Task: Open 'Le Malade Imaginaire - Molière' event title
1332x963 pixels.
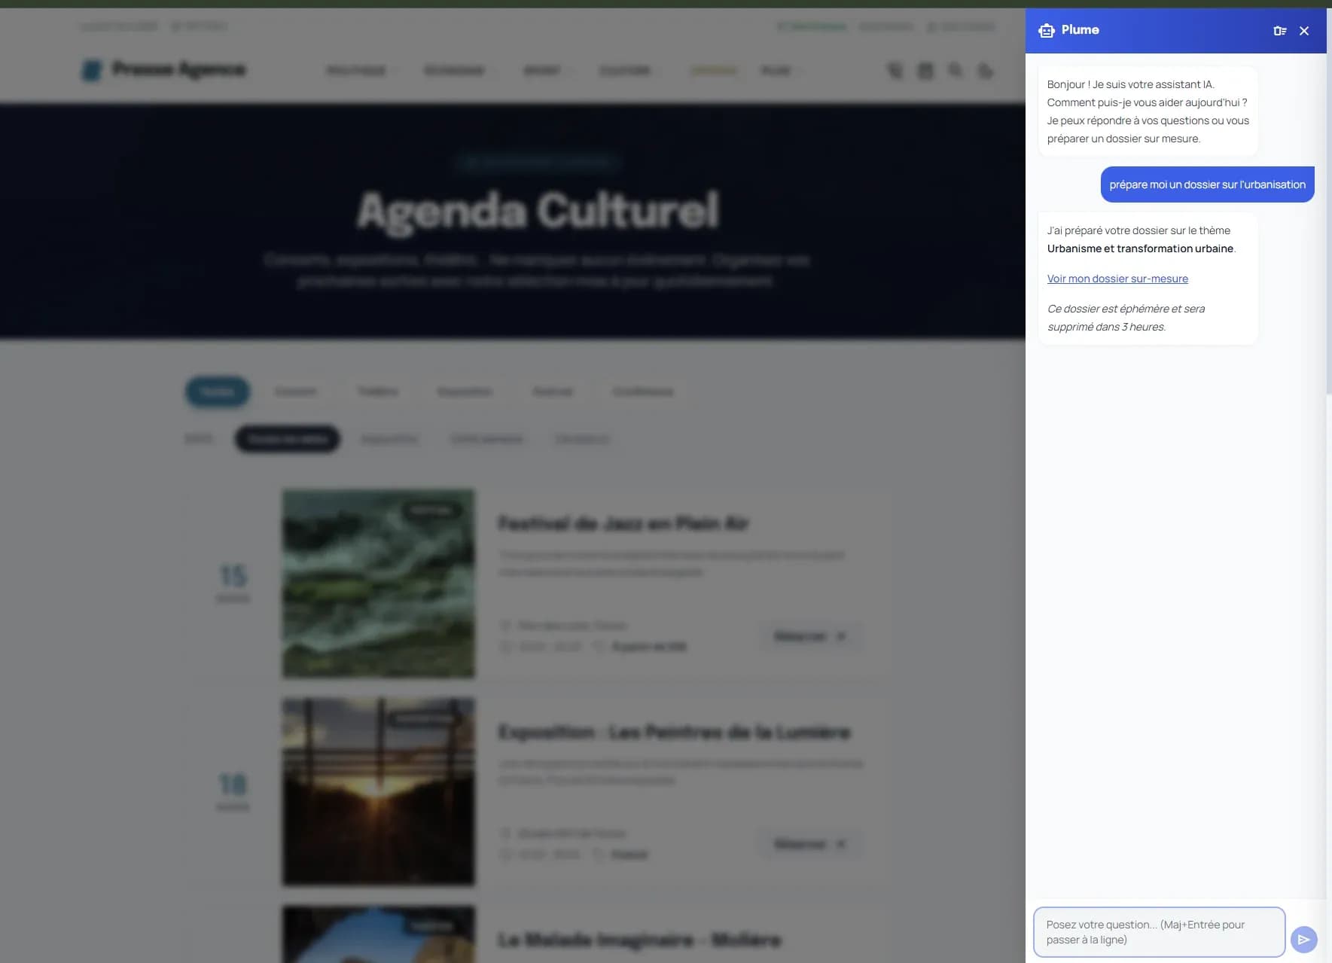Action: point(639,940)
